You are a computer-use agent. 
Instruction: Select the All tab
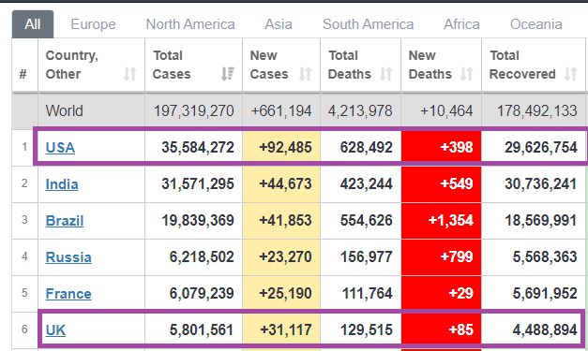[x=33, y=24]
